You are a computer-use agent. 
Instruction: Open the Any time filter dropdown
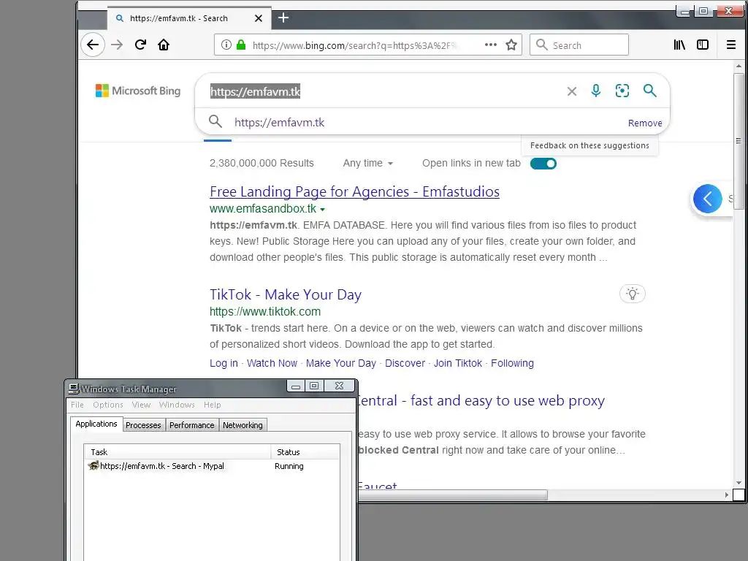368,163
